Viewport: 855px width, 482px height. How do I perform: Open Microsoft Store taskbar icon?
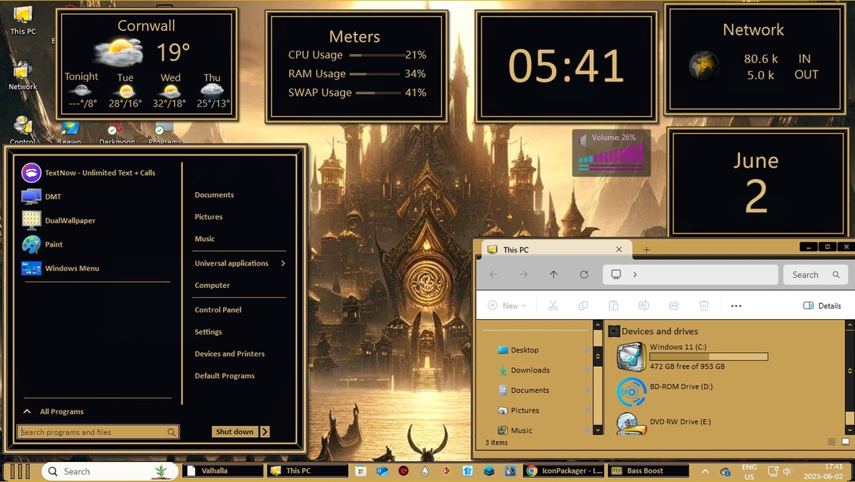[x=361, y=471]
